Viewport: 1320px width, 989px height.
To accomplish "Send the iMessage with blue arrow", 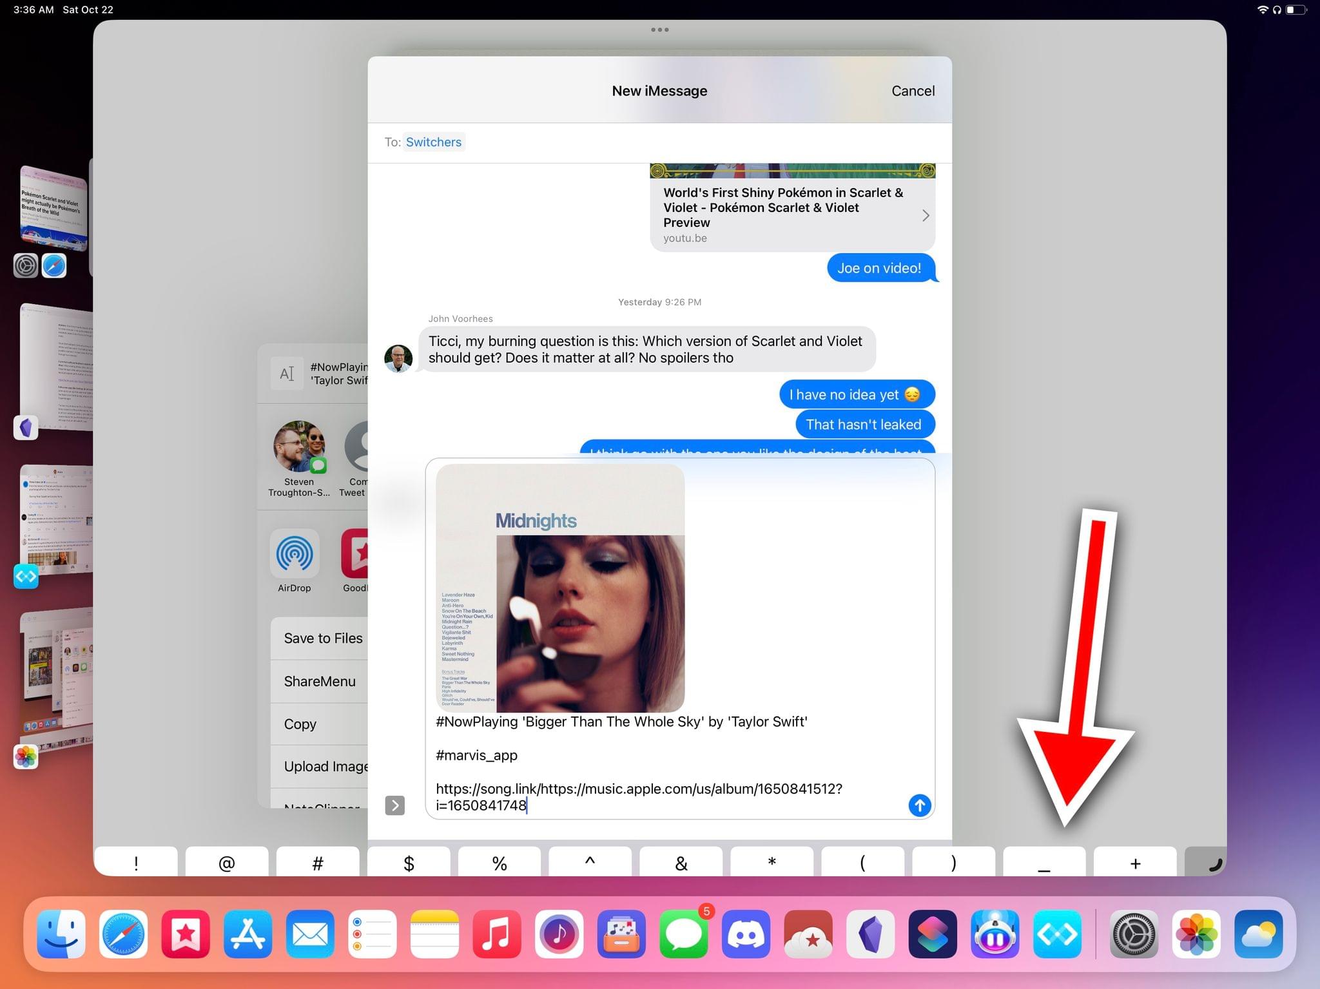I will tap(920, 805).
